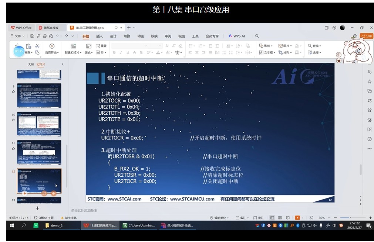Open the 图片 picture dropdown
Viewport: 374px width, 242px height.
tap(285, 46)
